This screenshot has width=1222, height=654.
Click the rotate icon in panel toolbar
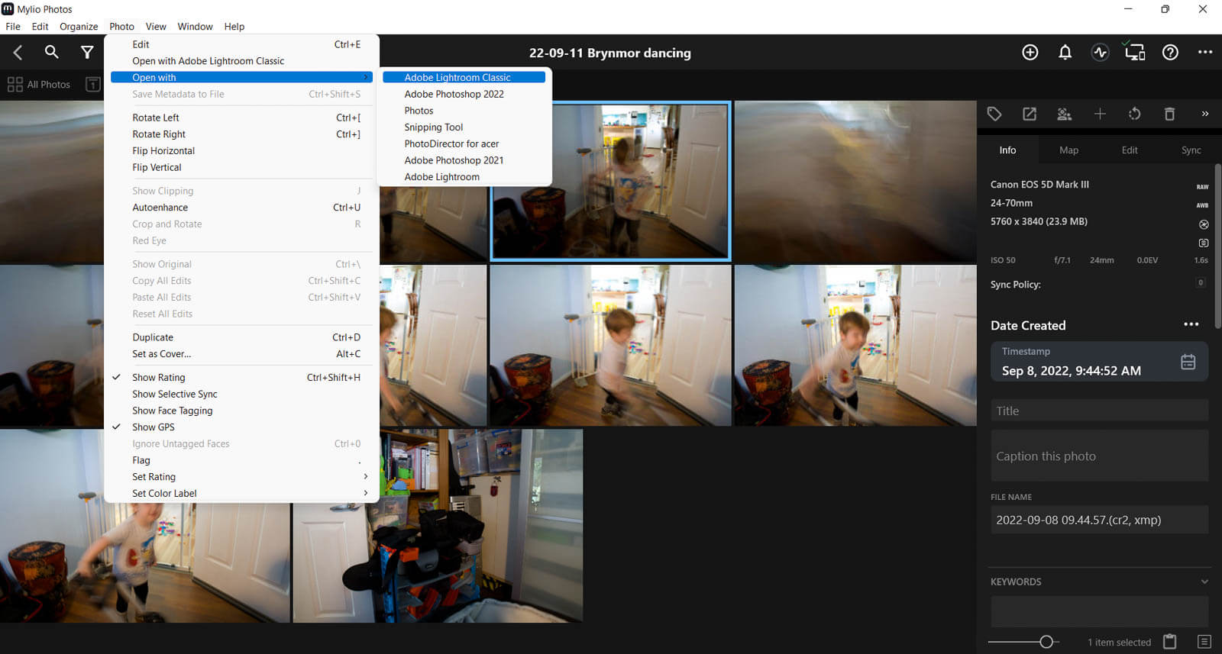[1134, 114]
